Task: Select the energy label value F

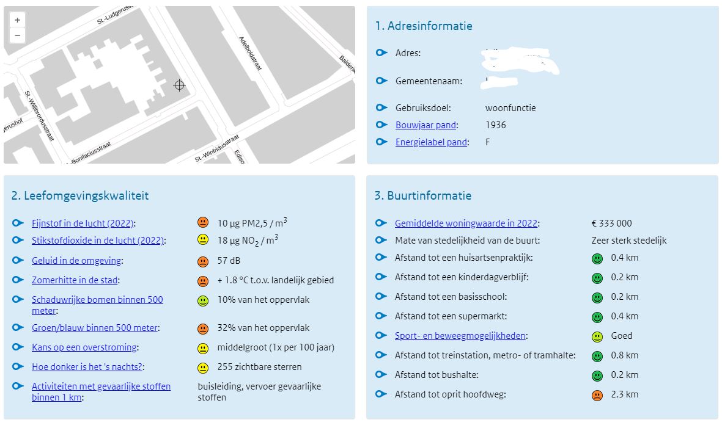Action: point(488,142)
